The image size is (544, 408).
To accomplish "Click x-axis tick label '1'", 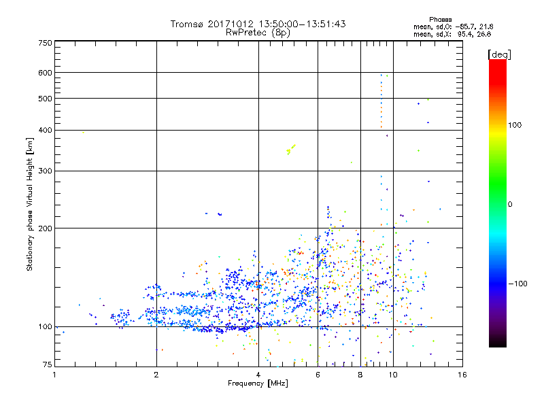I will pyautogui.click(x=54, y=375).
